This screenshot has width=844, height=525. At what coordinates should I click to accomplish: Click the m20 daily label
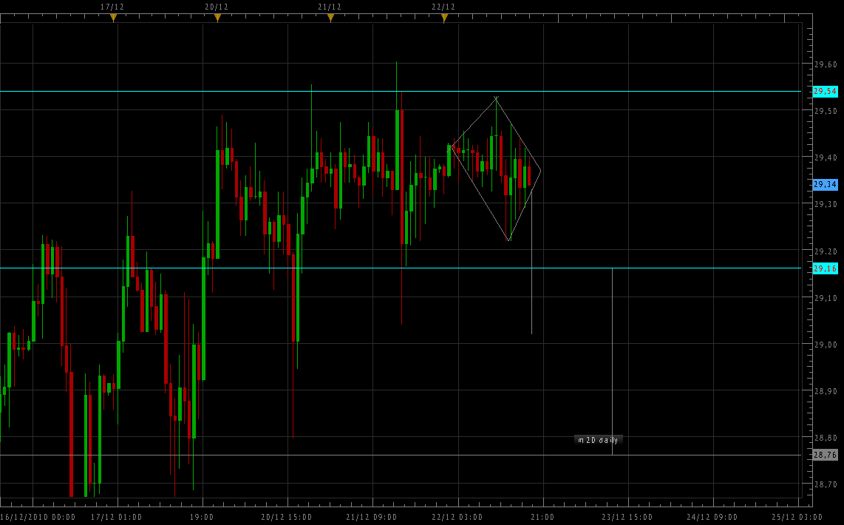pos(599,440)
